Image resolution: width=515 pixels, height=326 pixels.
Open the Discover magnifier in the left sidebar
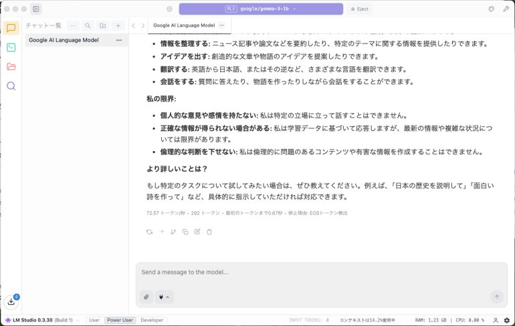[11, 86]
